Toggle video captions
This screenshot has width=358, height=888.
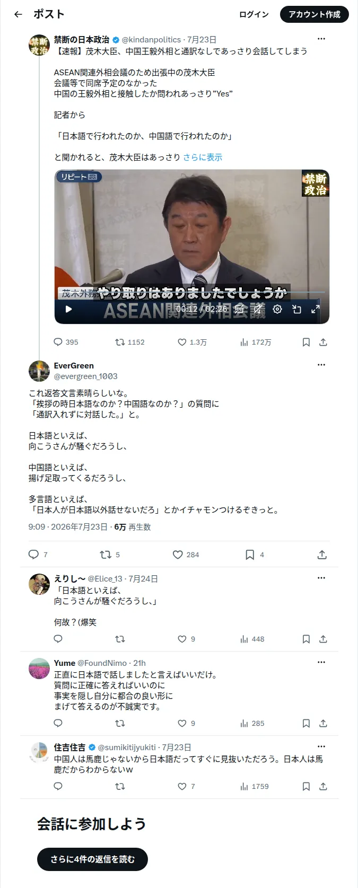[239, 309]
